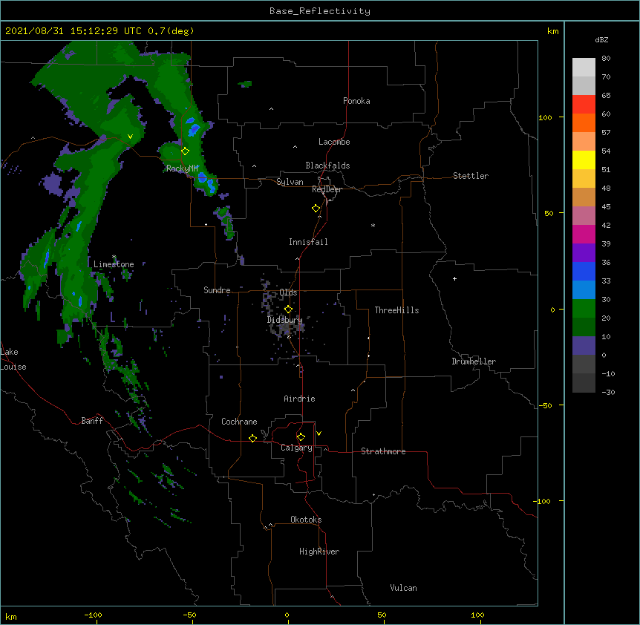Select the Sylvan label on the map
640x625 pixels.
point(290,182)
